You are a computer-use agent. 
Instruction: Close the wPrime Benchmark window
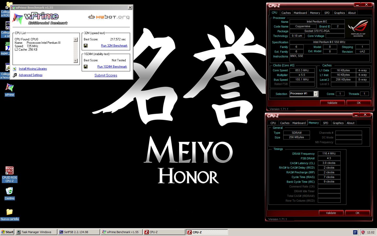pyautogui.click(x=130, y=8)
